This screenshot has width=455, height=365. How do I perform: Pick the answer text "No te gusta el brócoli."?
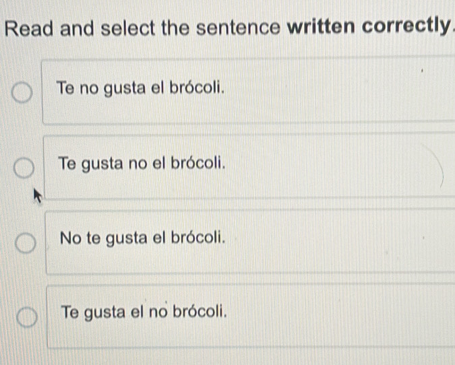(142, 238)
